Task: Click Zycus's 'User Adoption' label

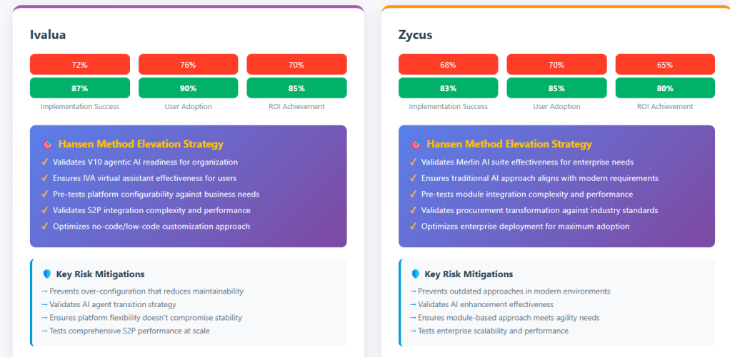Action: pos(556,107)
